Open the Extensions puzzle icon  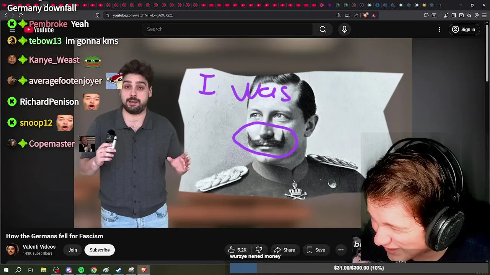tap(426, 15)
